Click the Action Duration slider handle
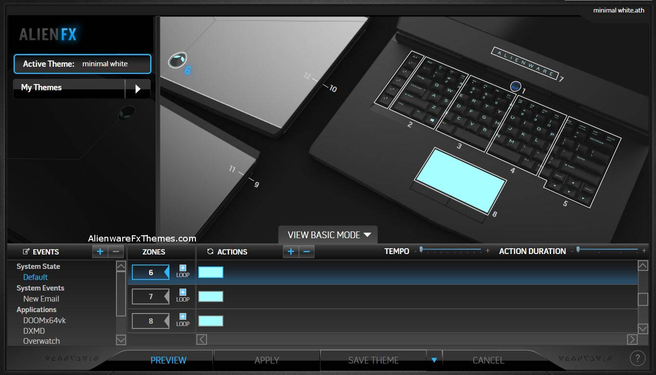The image size is (656, 375). (x=578, y=249)
